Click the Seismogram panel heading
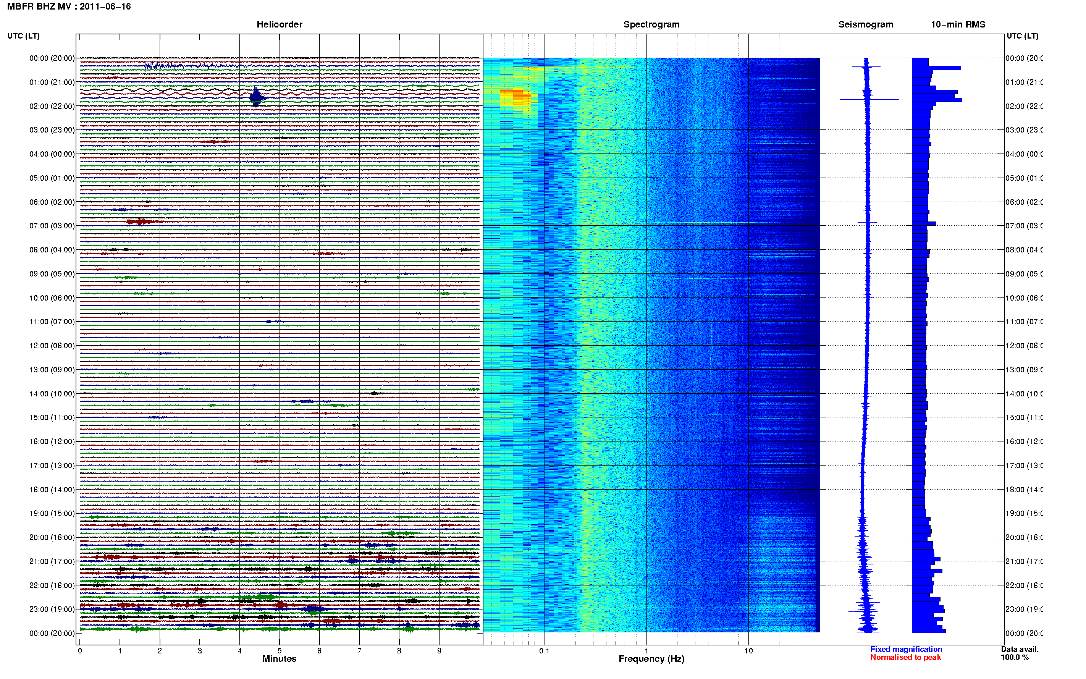1086x679 pixels. pos(866,24)
